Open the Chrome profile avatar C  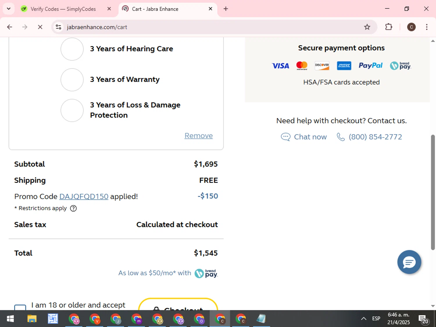point(411,27)
